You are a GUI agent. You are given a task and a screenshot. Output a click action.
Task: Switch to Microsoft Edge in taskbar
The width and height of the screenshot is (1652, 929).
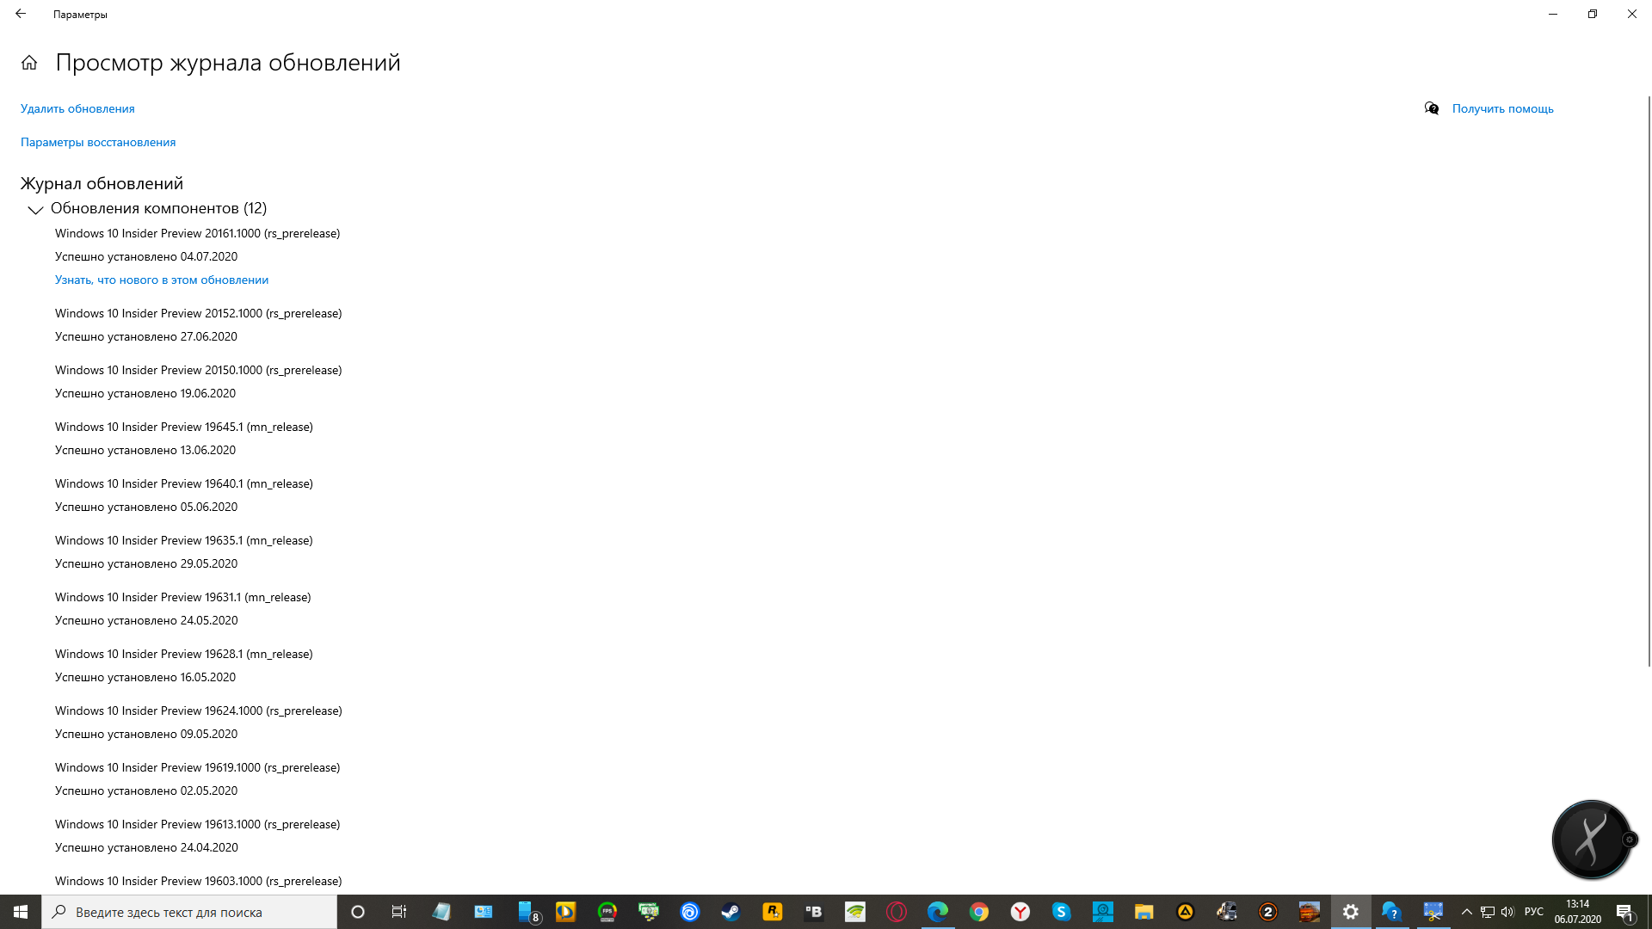pyautogui.click(x=938, y=912)
